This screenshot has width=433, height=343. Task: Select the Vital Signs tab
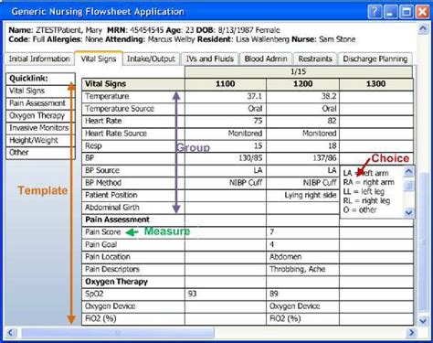[x=99, y=59]
